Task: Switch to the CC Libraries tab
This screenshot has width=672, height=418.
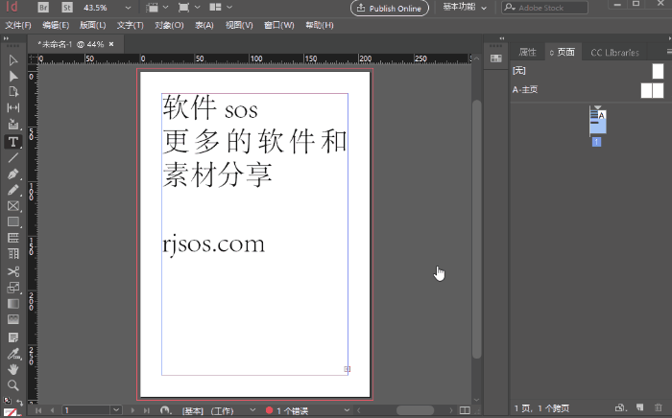Action: click(x=614, y=52)
